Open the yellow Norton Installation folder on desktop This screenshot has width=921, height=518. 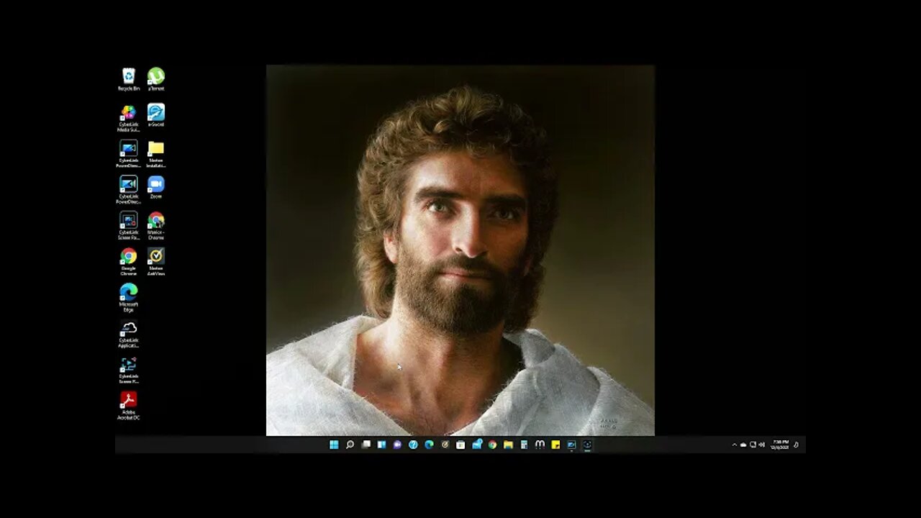pos(156,154)
